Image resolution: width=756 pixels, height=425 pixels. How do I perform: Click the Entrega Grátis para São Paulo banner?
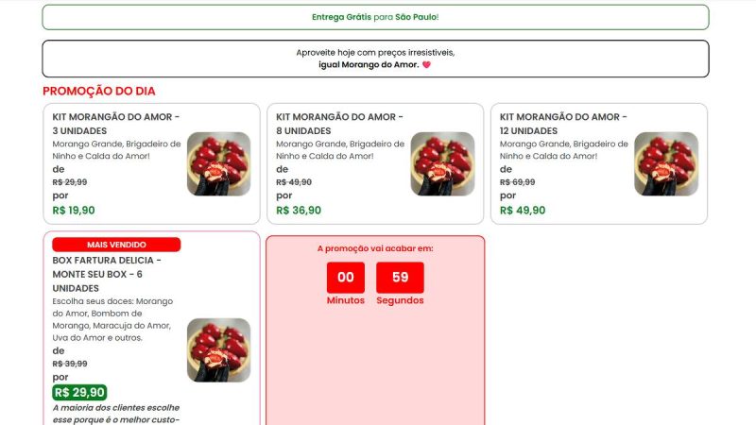coord(375,17)
